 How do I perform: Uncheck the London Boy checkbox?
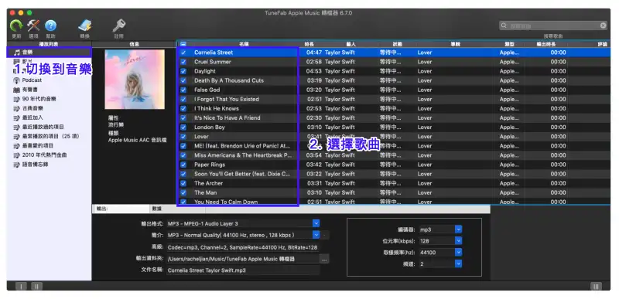tap(183, 127)
